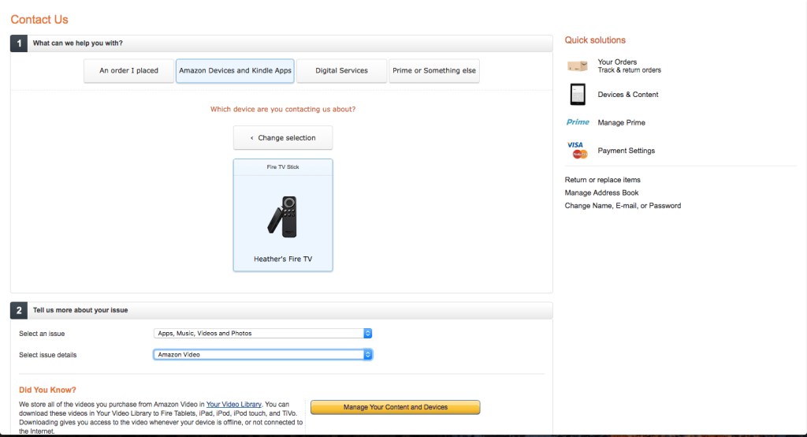Screen dimensions: 807x437
Task: Click the Prime logo icon
Action: [578, 122]
